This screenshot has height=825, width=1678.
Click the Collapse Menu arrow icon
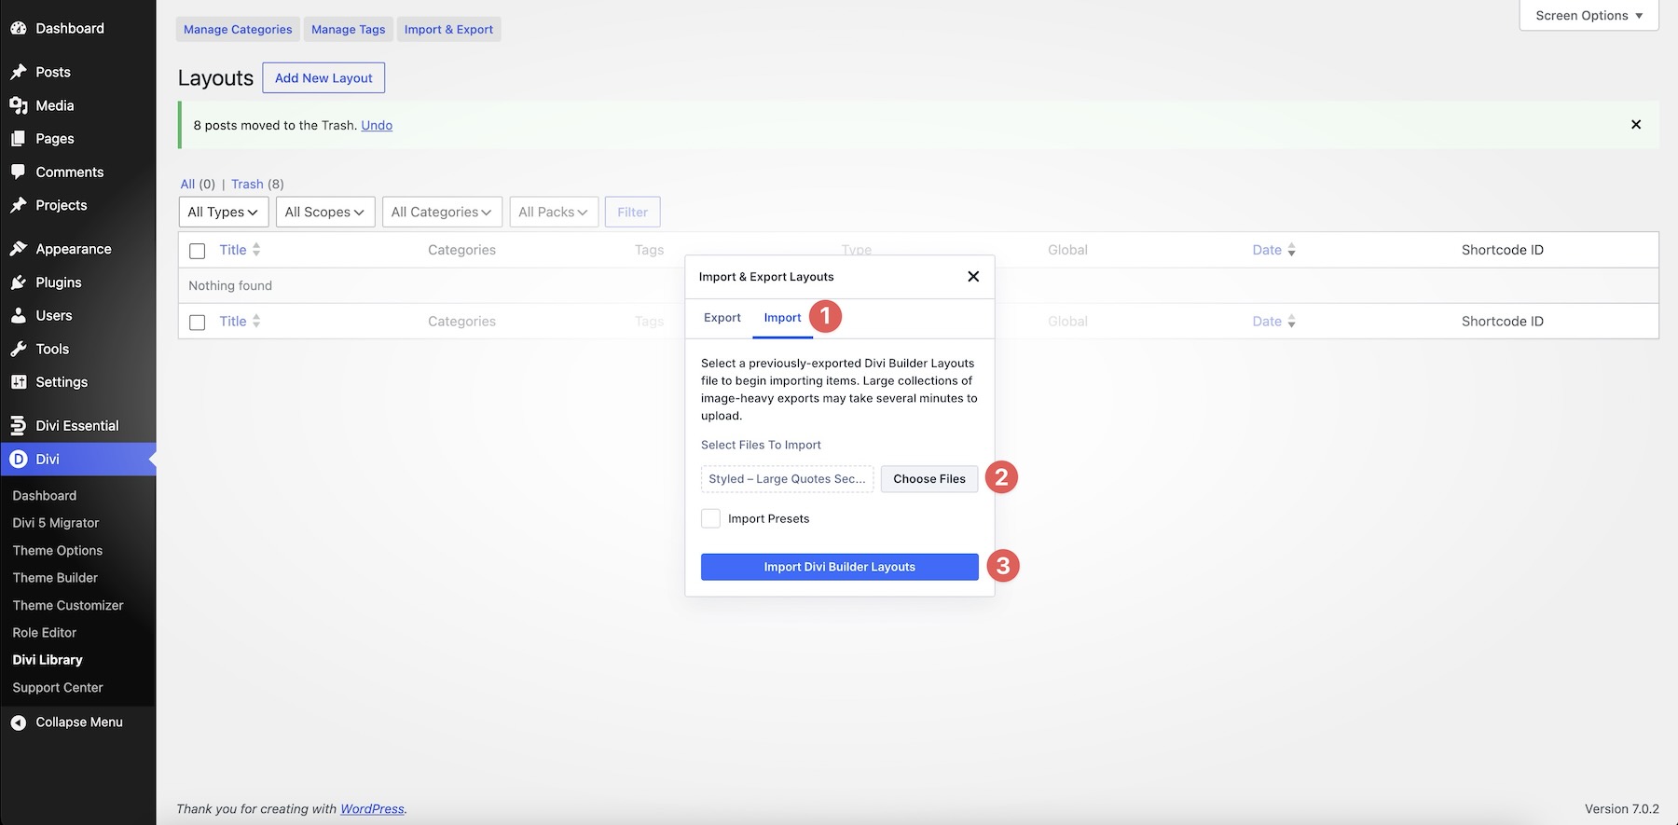pos(19,722)
